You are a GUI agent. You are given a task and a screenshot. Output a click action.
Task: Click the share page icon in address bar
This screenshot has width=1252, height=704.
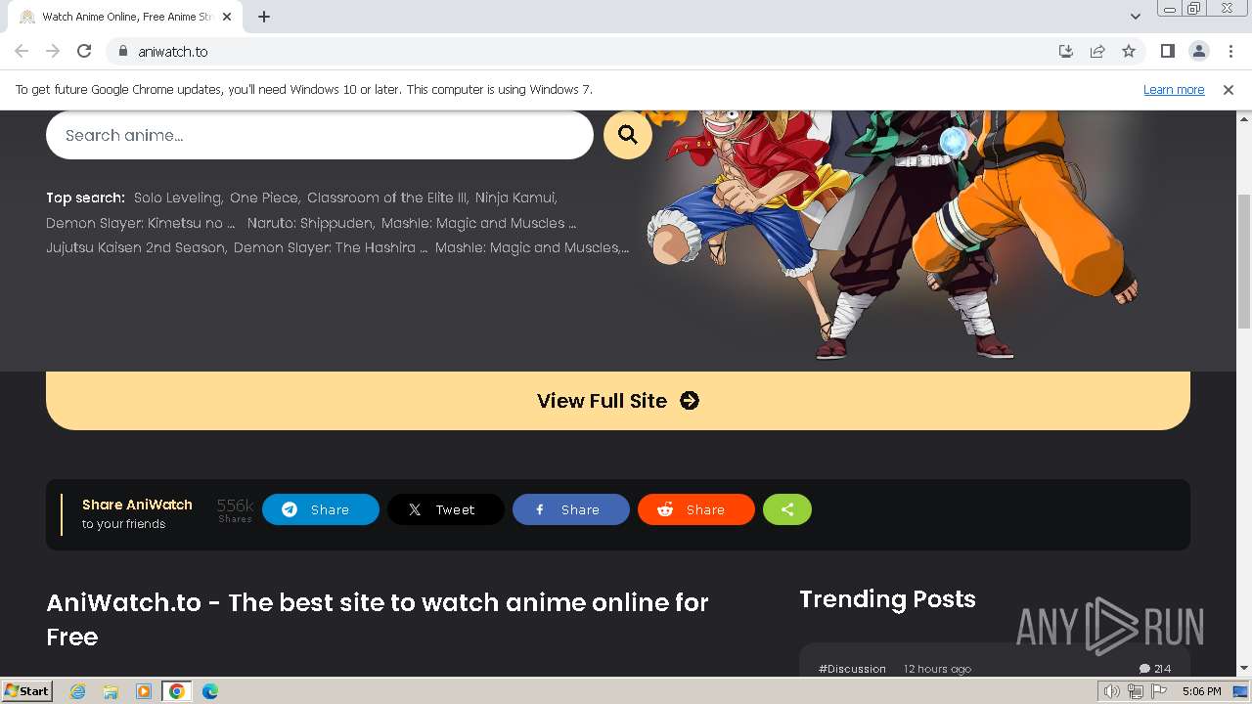(1097, 51)
